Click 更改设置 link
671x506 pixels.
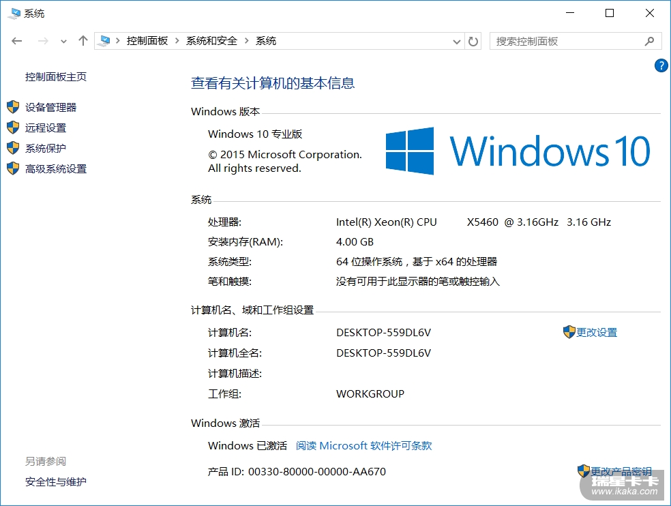coord(597,333)
